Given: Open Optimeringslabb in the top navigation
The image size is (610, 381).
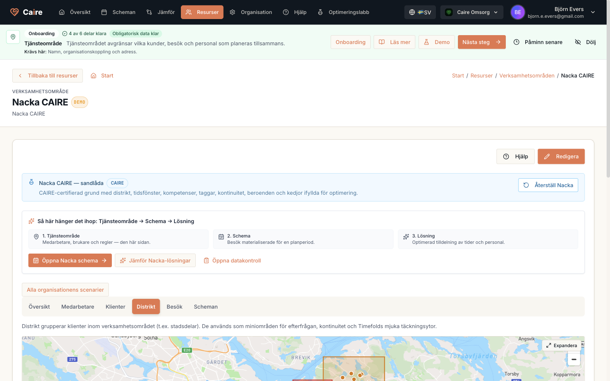Looking at the screenshot, I should (x=343, y=12).
